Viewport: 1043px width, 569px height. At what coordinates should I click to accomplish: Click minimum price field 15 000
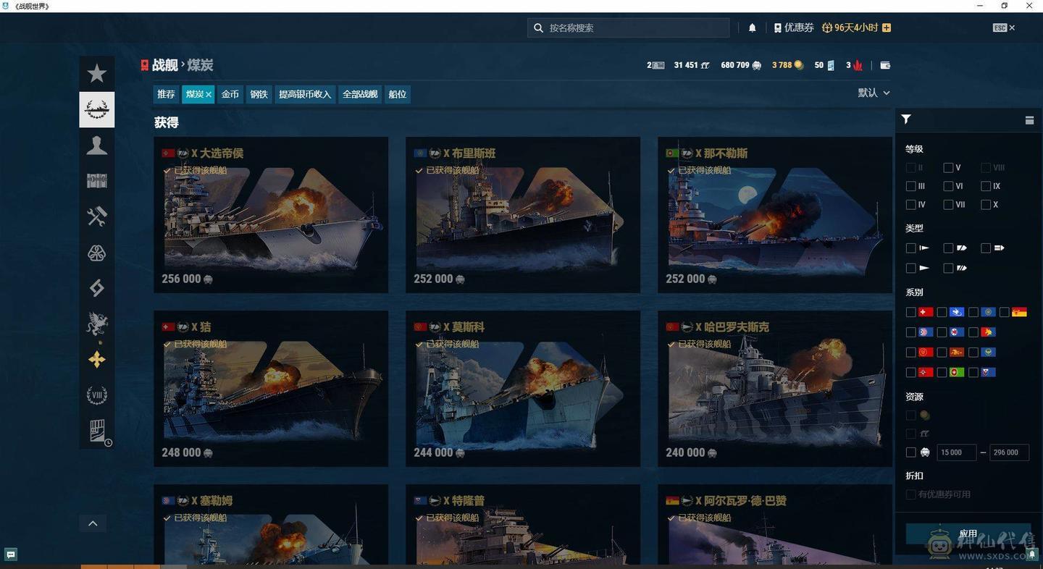pos(956,452)
